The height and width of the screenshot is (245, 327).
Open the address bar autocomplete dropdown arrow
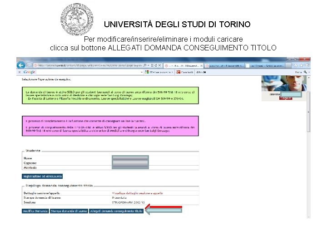tap(149, 65)
